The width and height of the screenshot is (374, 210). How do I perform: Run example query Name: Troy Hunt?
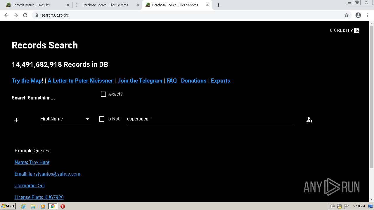click(32, 162)
